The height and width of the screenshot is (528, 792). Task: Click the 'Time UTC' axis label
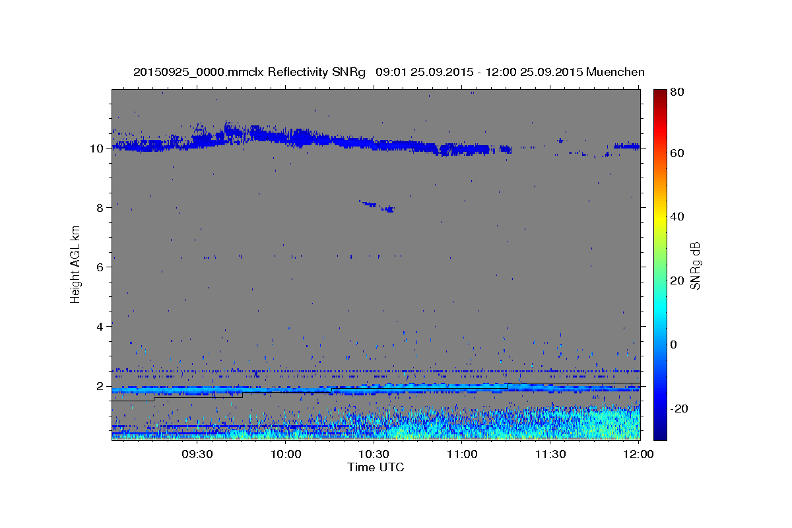pyautogui.click(x=376, y=467)
